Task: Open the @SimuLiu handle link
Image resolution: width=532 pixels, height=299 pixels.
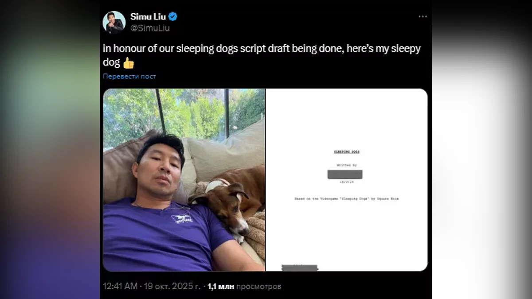Action: 150,28
